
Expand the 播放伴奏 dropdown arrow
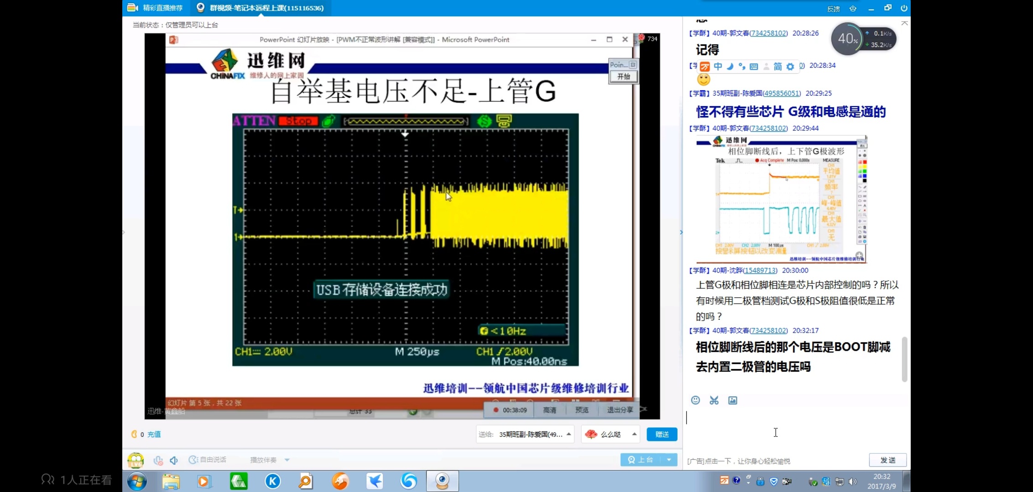point(287,460)
